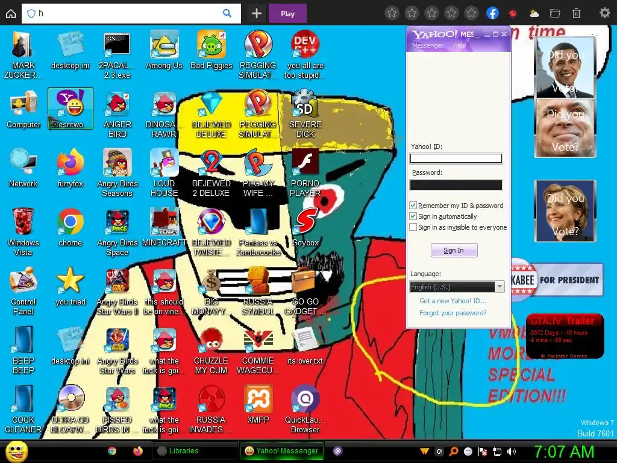The width and height of the screenshot is (617, 463).
Task: Open the LOUD HOUSE desktop icon
Action: point(164,173)
